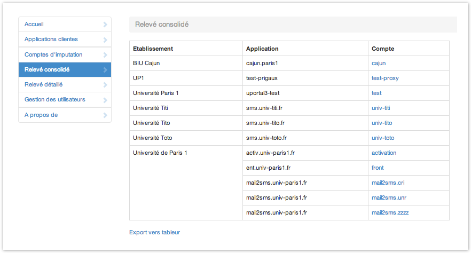Select the mail2sms.cri account link
Viewport: 471px width, 253px height.
(x=388, y=183)
